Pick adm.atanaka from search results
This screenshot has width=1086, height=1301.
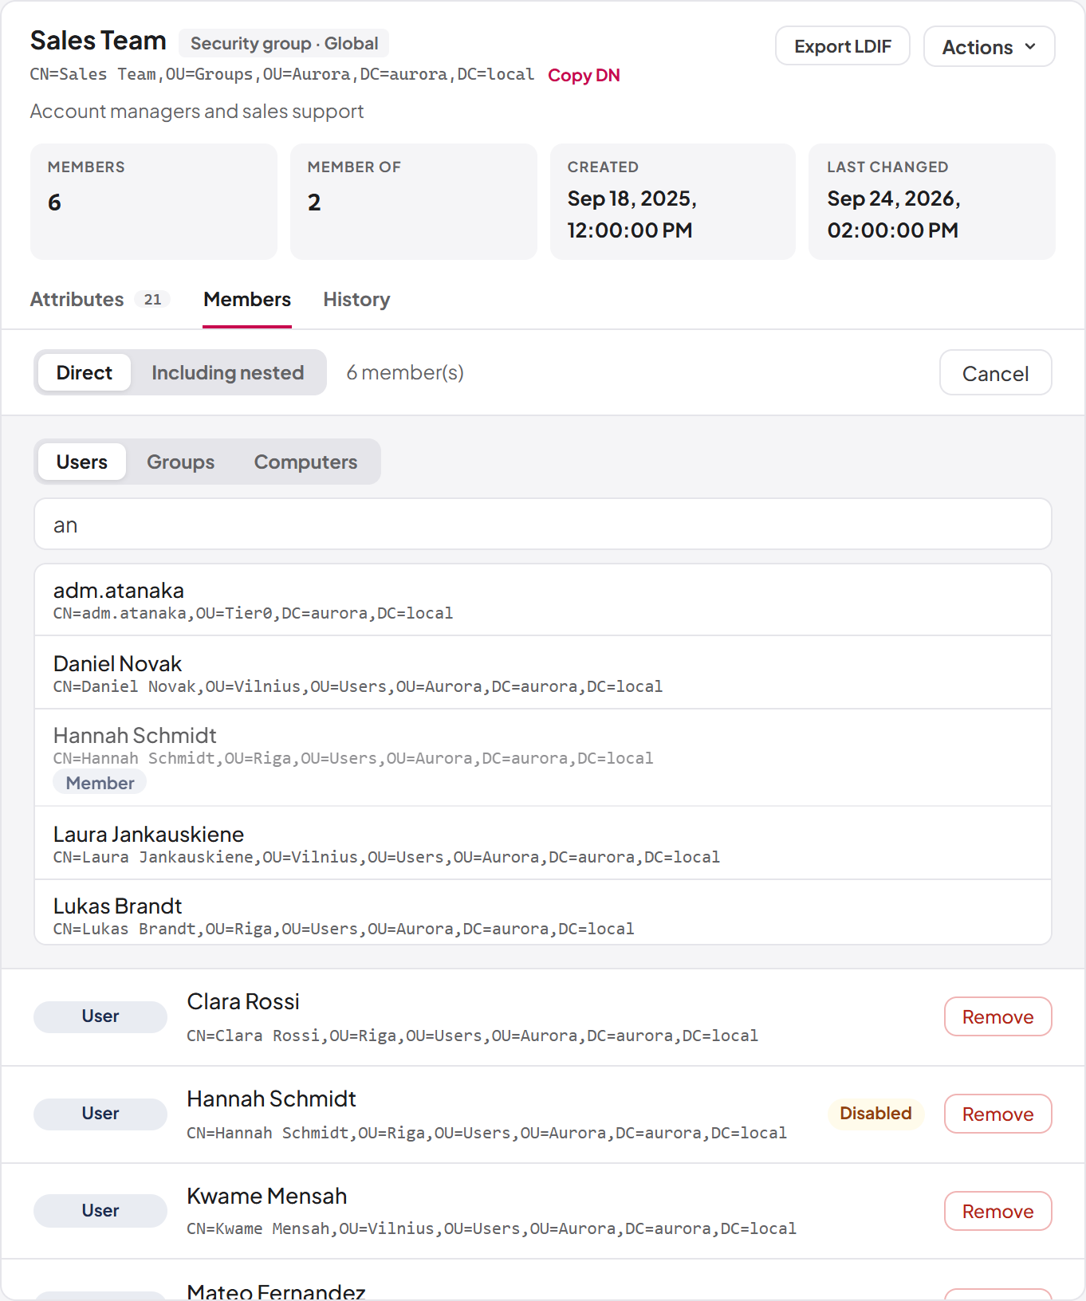click(543, 600)
